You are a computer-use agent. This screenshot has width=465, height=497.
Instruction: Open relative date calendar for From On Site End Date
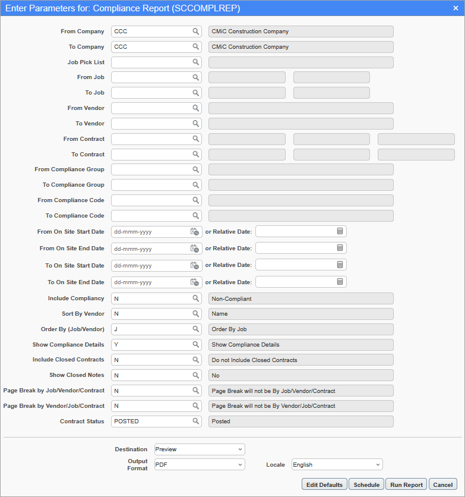point(339,248)
